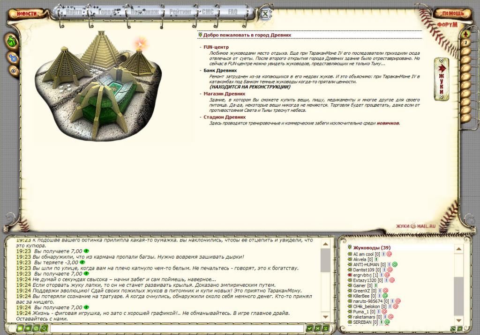Enter the Стадион Древних stadium
The image size is (480, 335).
tap(224, 117)
